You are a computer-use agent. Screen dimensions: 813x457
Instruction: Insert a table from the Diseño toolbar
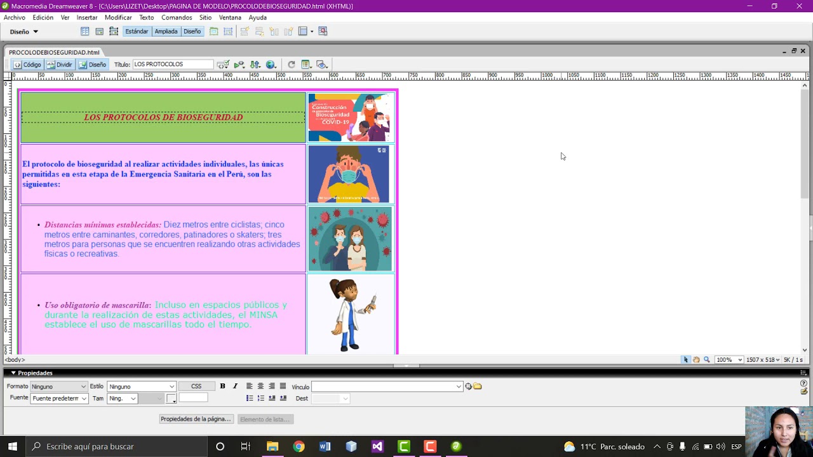pos(84,31)
